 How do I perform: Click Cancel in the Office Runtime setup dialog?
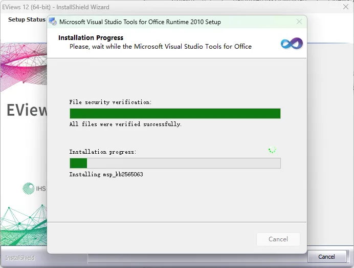(278, 239)
